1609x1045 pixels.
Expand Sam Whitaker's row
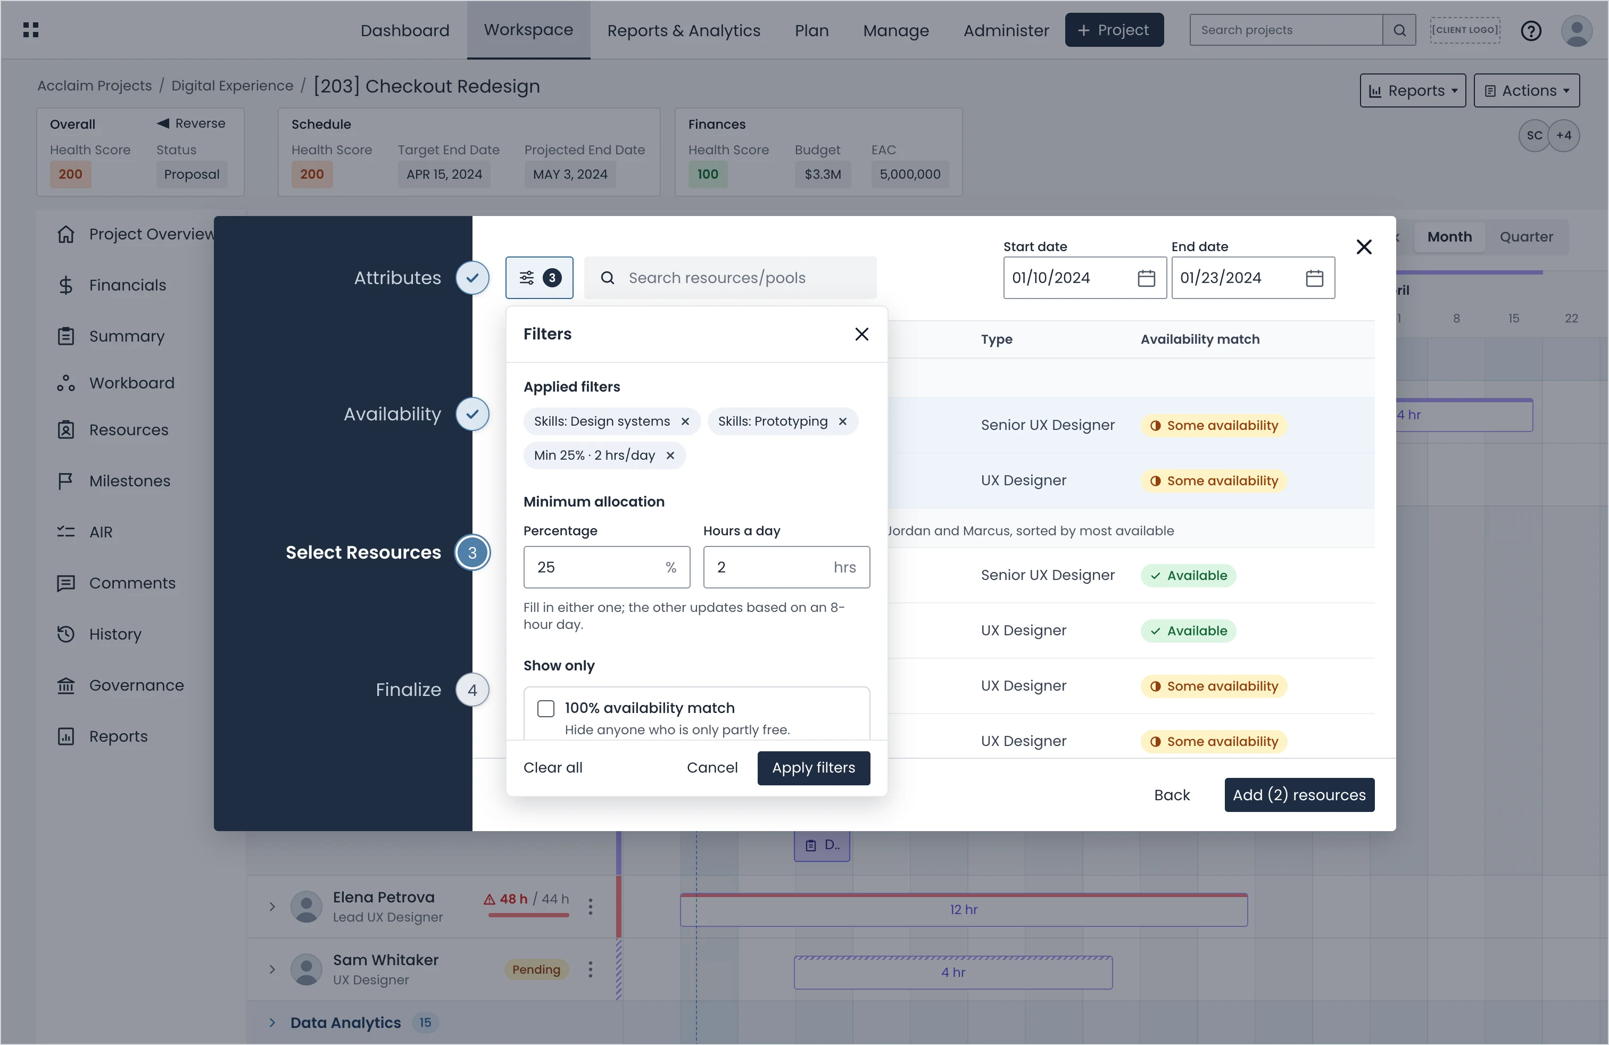(x=272, y=969)
